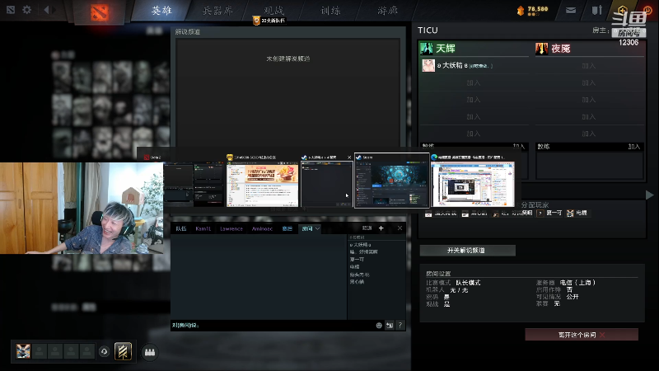Join as 天辉 coach
Image resolution: width=659 pixels, height=371 pixels.
coord(519,147)
